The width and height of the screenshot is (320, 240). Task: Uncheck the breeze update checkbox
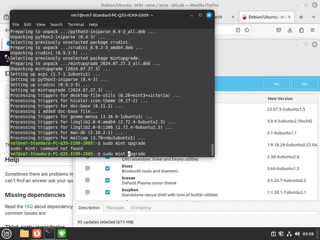pyautogui.click(x=107, y=180)
